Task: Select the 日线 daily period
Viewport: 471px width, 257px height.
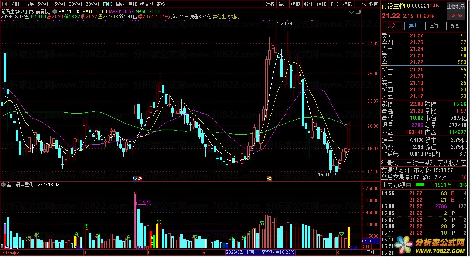Action: (x=107, y=4)
